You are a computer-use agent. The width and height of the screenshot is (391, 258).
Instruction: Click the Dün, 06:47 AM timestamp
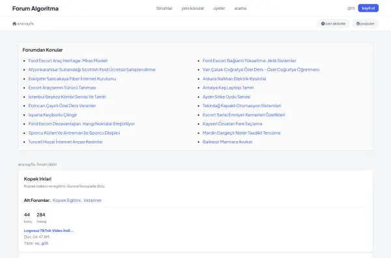[36, 237]
